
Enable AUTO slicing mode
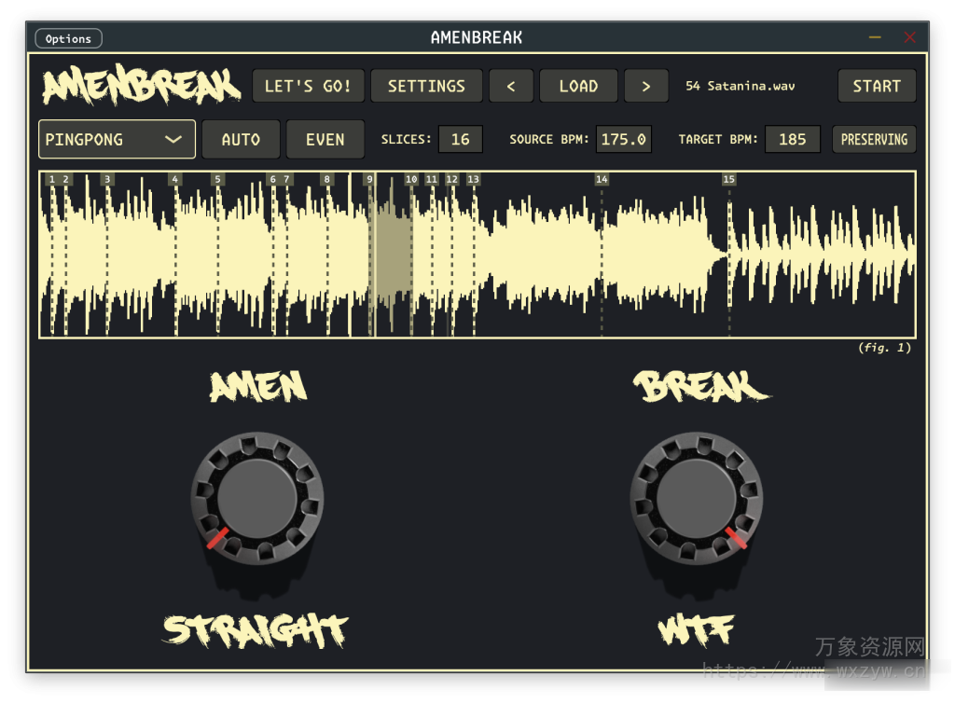point(241,139)
